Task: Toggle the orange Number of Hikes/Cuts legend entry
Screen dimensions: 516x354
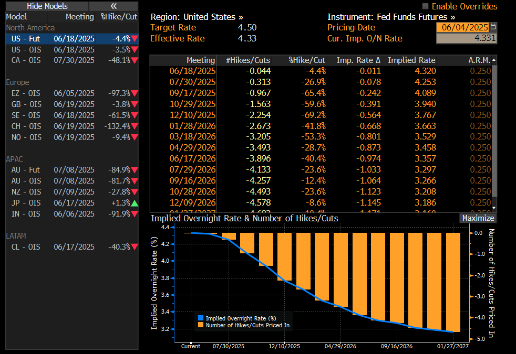Action: click(x=200, y=325)
